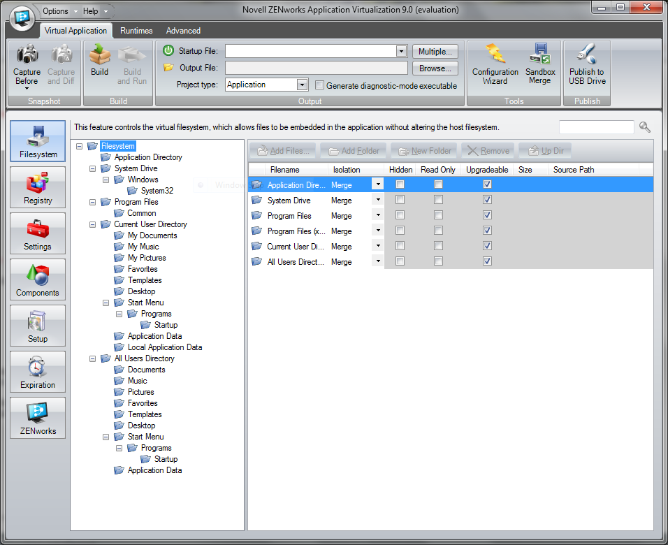This screenshot has height=545, width=668.
Task: Check Hidden for Program Files (x... row
Action: pyautogui.click(x=400, y=230)
